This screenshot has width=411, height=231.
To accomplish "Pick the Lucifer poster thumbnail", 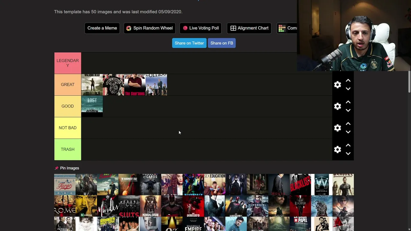I will point(300,206).
